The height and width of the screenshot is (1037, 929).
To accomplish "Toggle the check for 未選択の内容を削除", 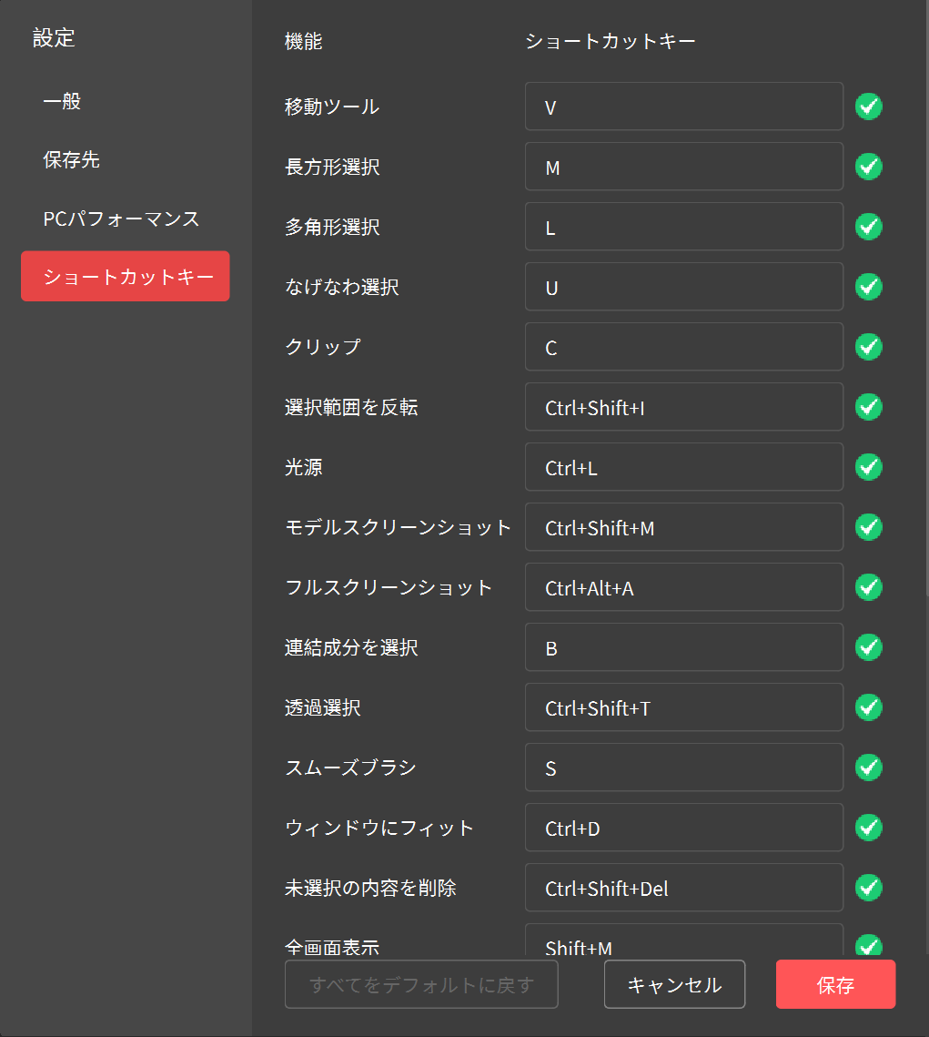I will pos(868,888).
